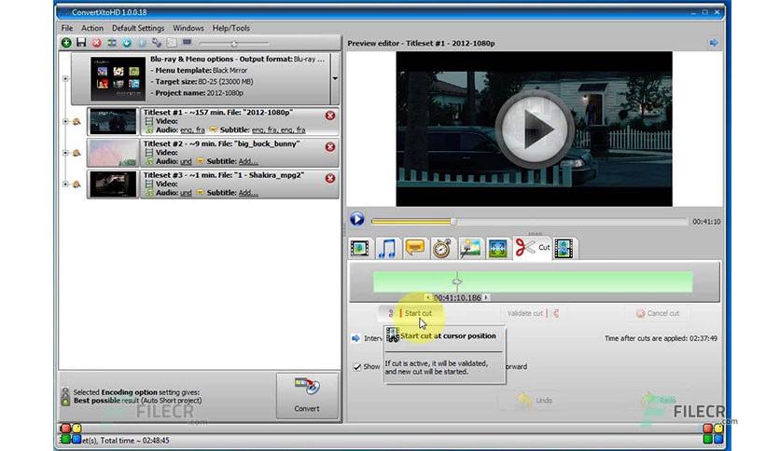Click the Cancel cut button
The width and height of the screenshot is (780, 451).
[x=657, y=313]
